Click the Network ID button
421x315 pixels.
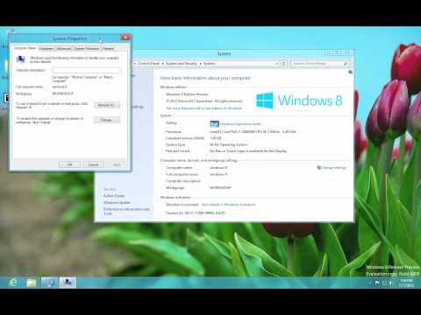point(107,105)
